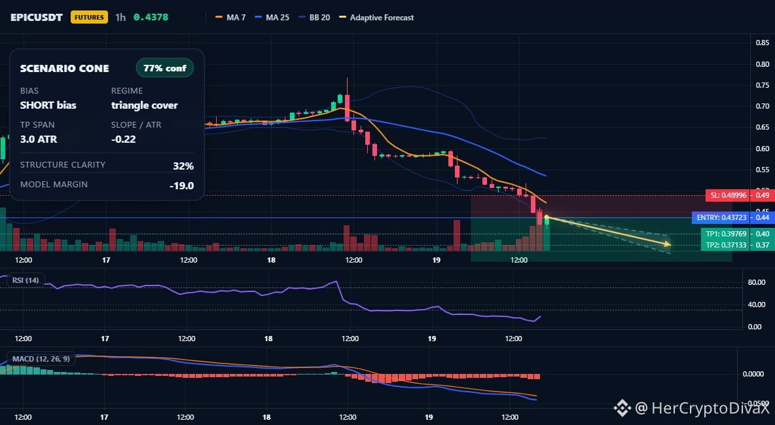The image size is (775, 425).
Task: Click the RSI (14) indicator label
Action: pos(26,280)
